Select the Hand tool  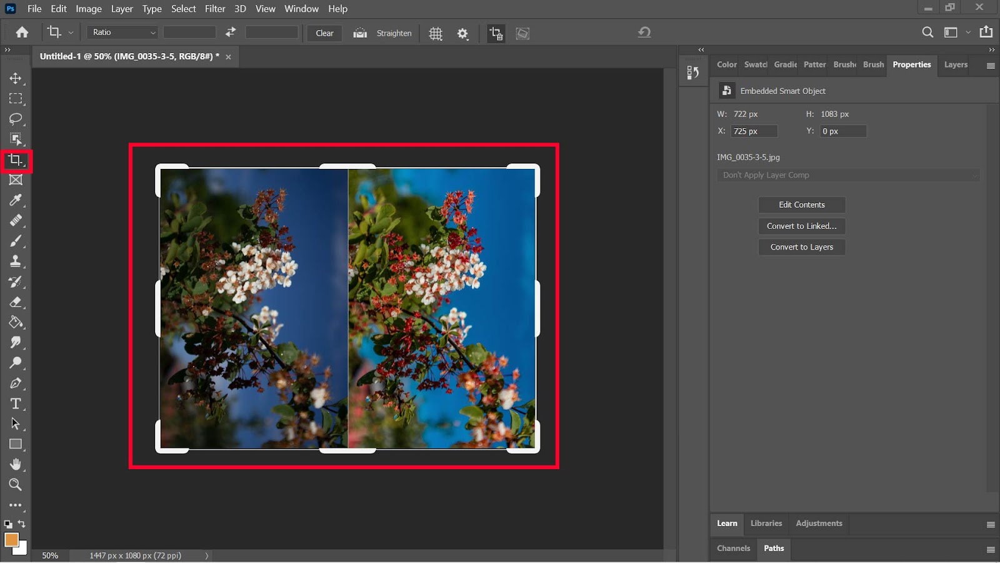16,464
